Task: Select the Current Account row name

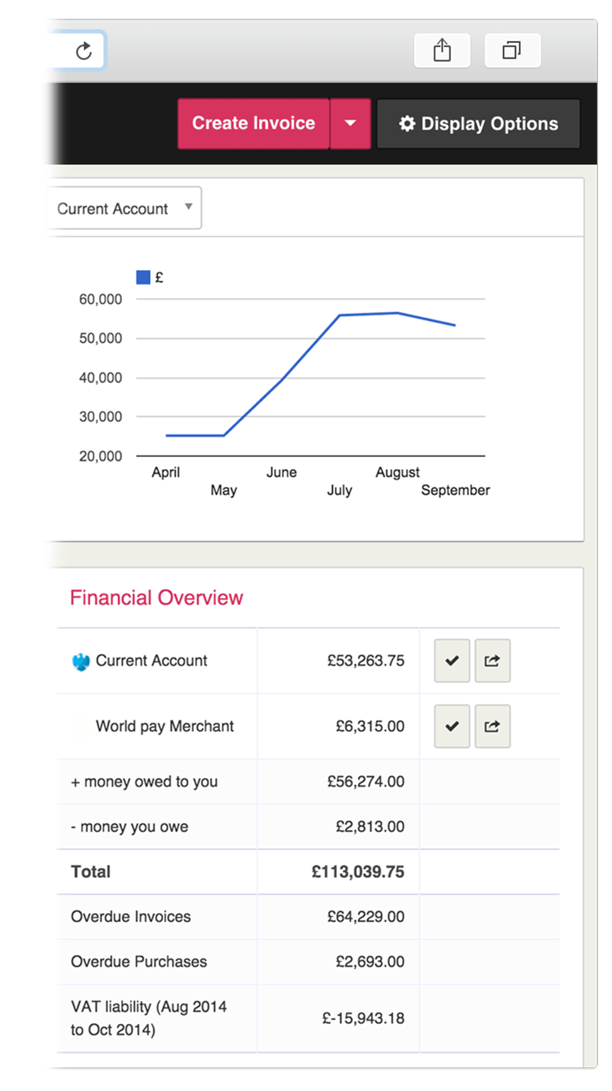Action: coord(151,661)
